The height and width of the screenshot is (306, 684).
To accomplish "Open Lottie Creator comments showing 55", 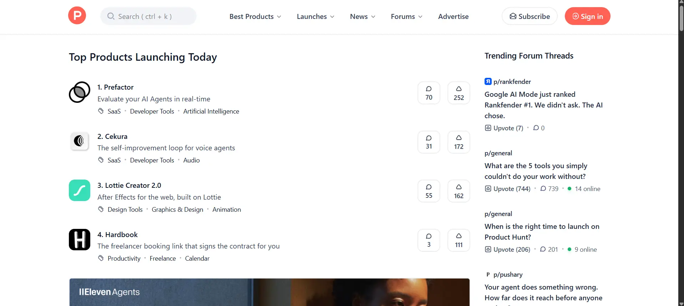I will (429, 191).
